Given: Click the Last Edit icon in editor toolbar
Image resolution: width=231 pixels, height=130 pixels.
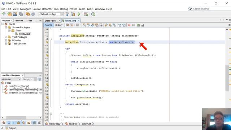Looking at the screenshot, I should click(67, 25).
